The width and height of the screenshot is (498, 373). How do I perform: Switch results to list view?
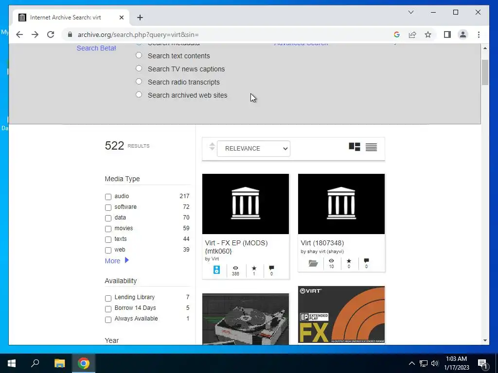[371, 147]
